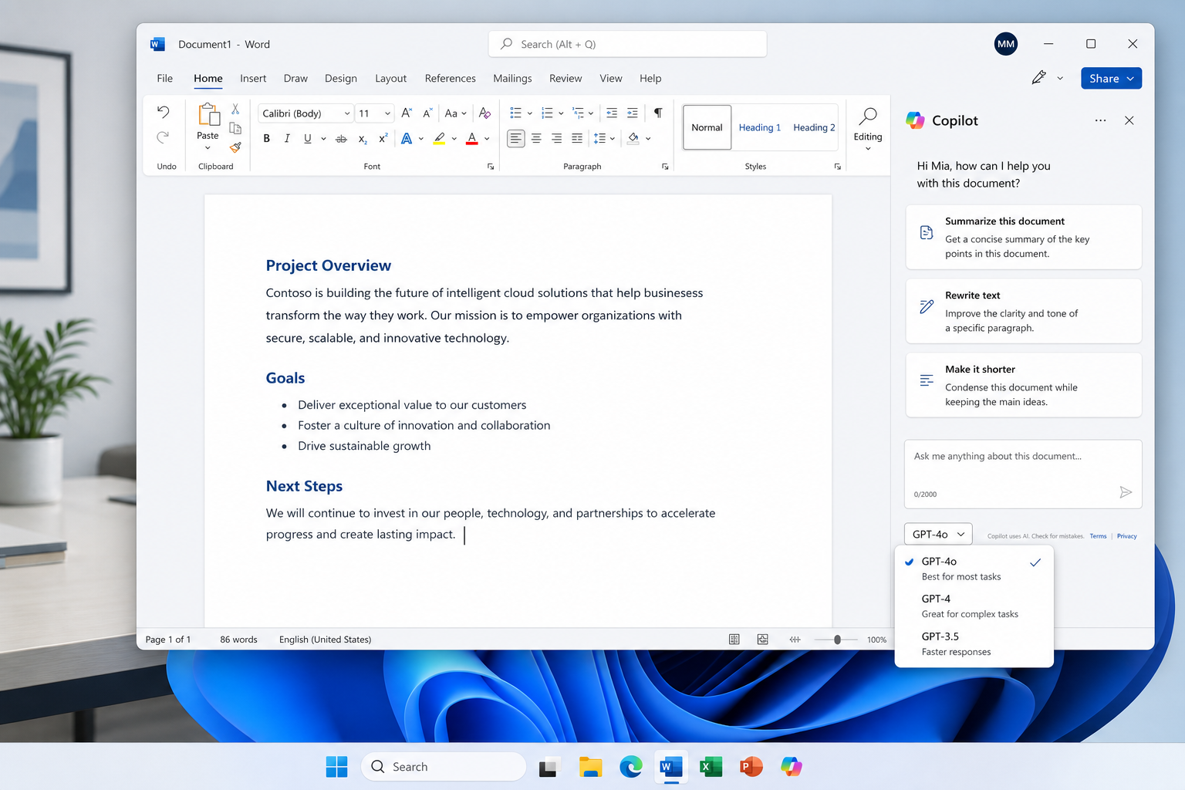This screenshot has height=790, width=1185.
Task: Switch to the Insert tab
Action: [253, 79]
